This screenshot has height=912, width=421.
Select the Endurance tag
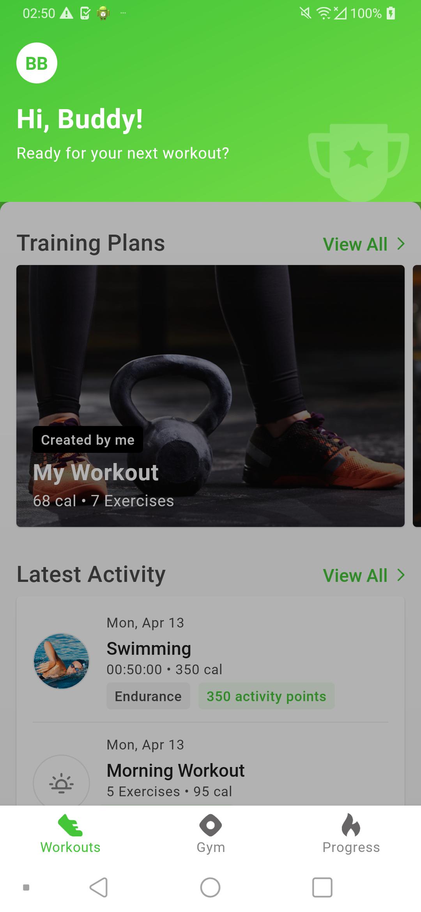pyautogui.click(x=148, y=696)
